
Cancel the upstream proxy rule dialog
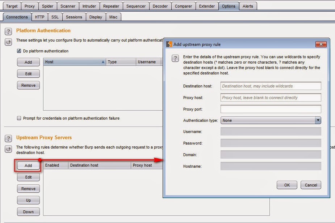pos(311,185)
